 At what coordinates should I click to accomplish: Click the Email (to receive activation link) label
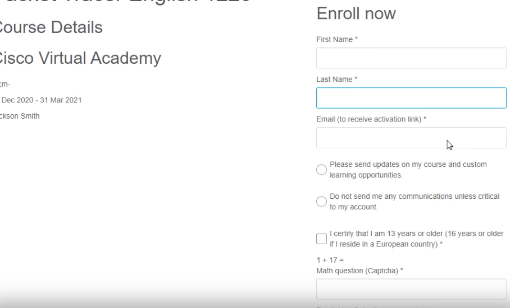(x=373, y=118)
